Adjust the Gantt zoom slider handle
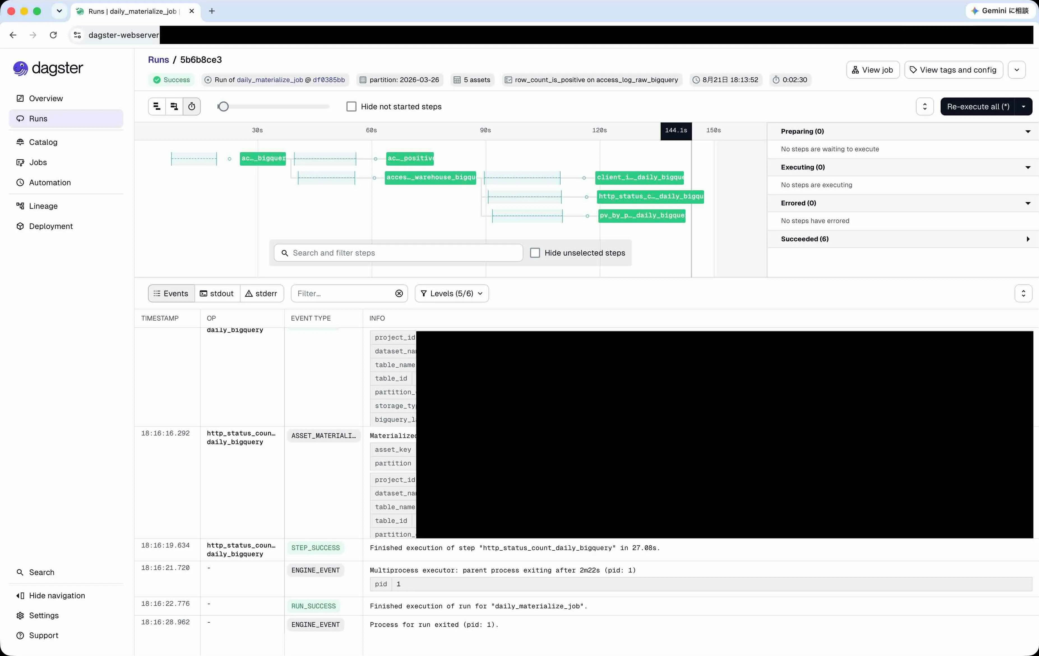 (223, 106)
